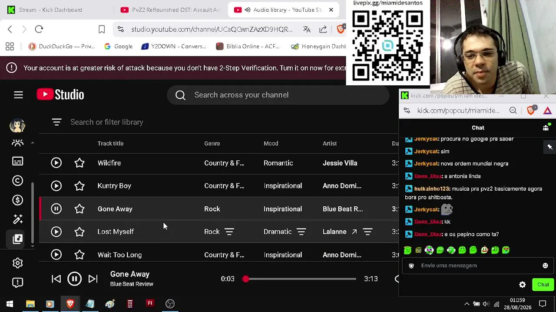Screen dimensions: 556x312
Task: Open Audio library in Studio sidebar
Action: pyautogui.click(x=17, y=239)
